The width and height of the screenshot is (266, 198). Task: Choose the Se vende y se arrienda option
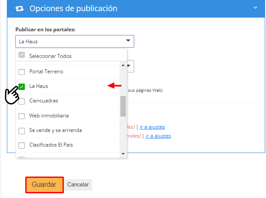pos(55,130)
